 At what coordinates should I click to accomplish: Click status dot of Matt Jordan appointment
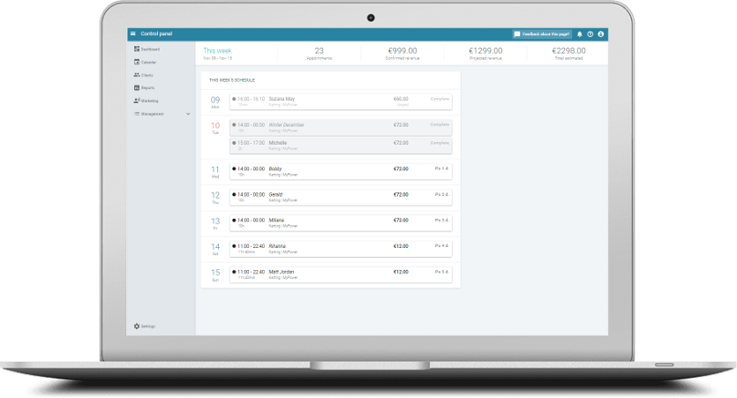(234, 272)
